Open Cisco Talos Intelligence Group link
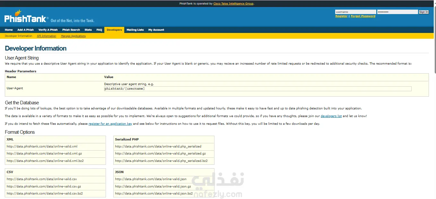 [x=233, y=4]
